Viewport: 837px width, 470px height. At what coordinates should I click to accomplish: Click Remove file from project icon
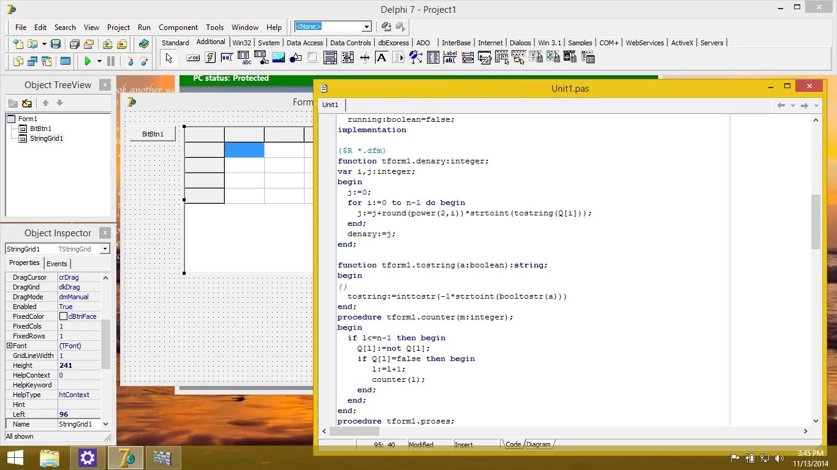(122, 44)
